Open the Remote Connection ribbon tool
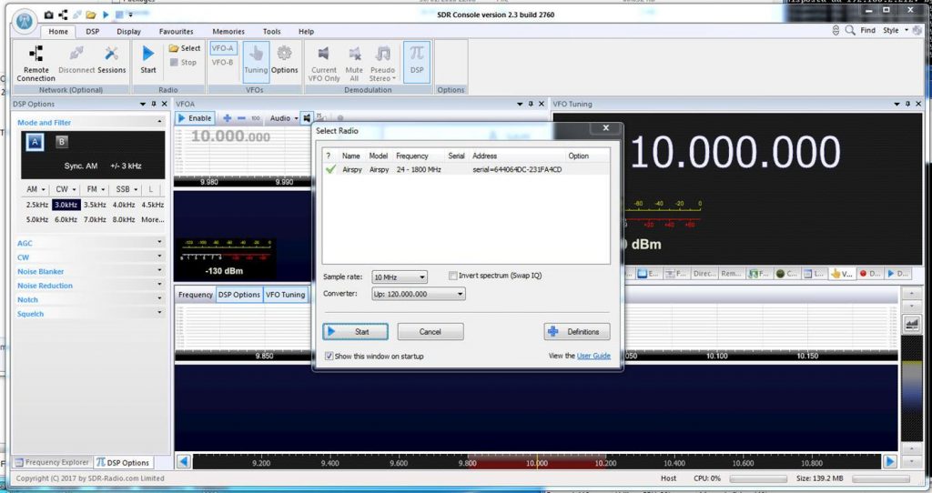The width and height of the screenshot is (932, 493). pyautogui.click(x=35, y=64)
